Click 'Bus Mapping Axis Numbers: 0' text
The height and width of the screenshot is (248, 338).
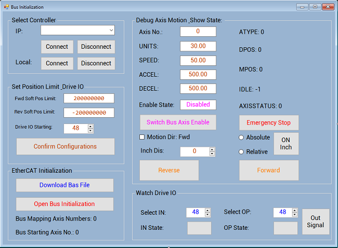[x=56, y=219]
